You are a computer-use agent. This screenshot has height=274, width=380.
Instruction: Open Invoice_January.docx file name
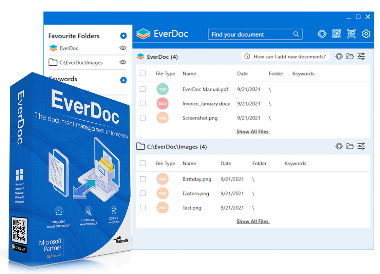pyautogui.click(x=206, y=104)
